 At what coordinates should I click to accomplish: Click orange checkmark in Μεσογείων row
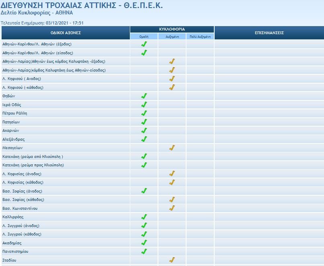pos(172,148)
